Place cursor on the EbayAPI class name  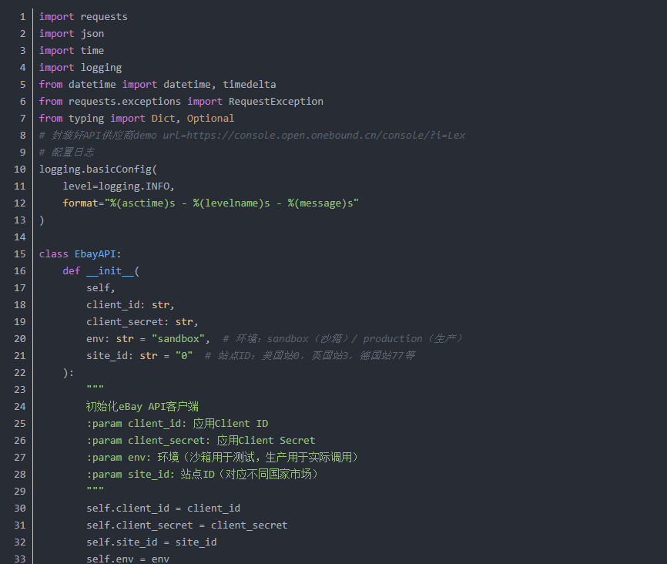tap(95, 254)
